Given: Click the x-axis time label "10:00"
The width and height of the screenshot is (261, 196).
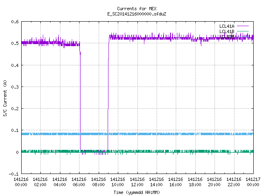Looking at the screenshot, I should (117, 185).
